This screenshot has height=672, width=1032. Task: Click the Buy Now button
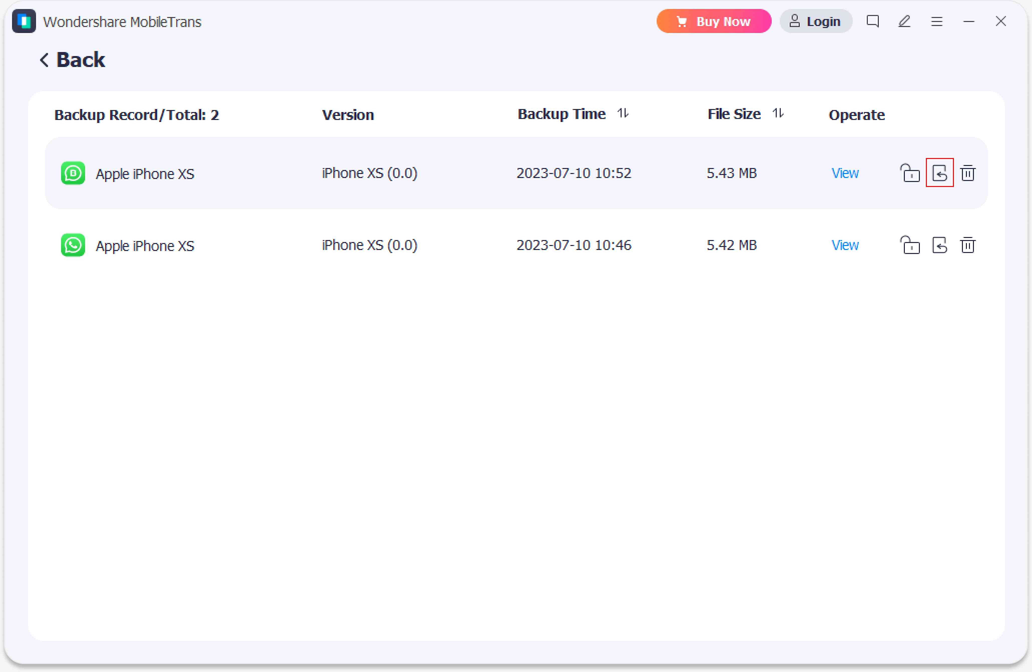[x=714, y=21]
